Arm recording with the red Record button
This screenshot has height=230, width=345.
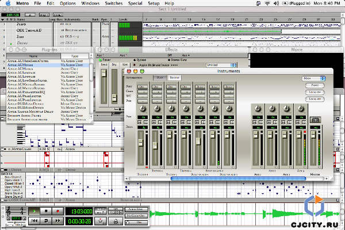57,211
